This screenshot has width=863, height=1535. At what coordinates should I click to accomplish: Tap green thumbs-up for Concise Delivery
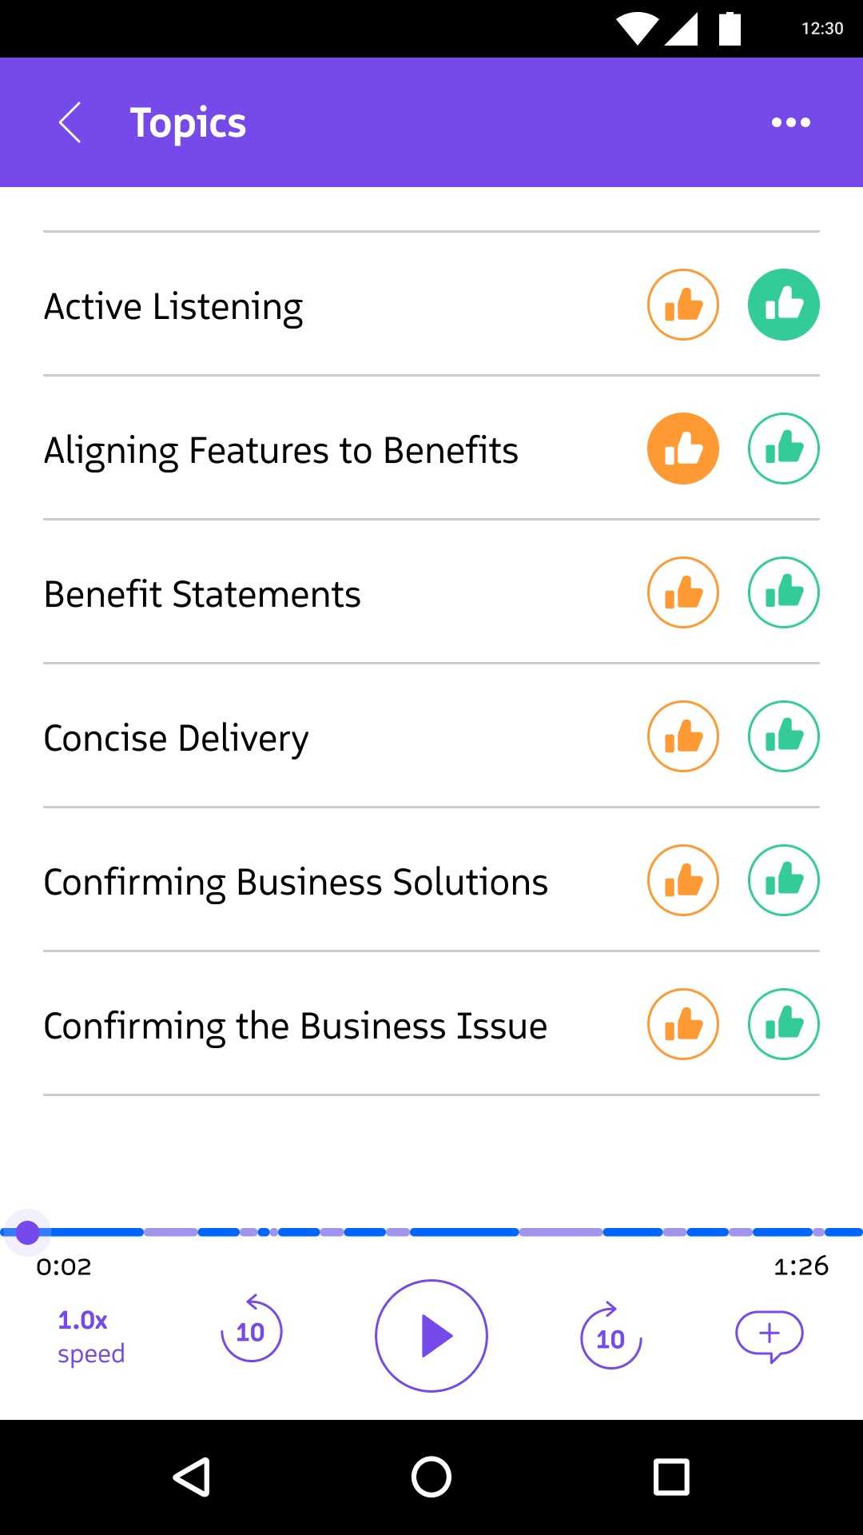click(x=783, y=736)
